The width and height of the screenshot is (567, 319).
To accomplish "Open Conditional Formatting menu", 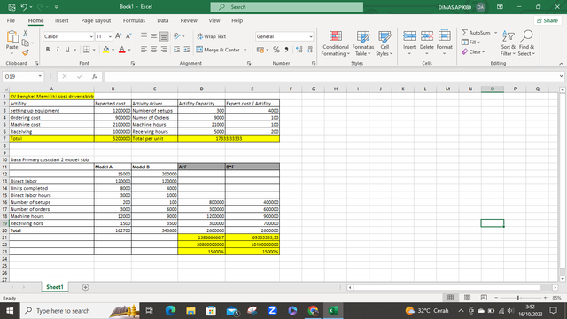I will click(335, 43).
